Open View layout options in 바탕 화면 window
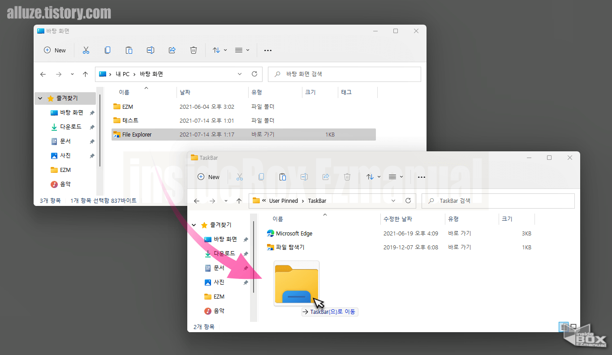 pos(242,50)
